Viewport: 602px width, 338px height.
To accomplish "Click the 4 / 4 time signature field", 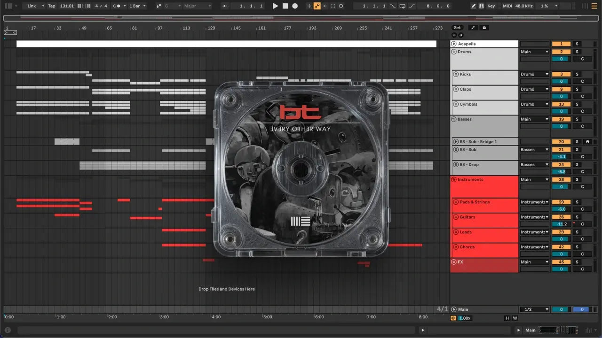I will click(100, 6).
